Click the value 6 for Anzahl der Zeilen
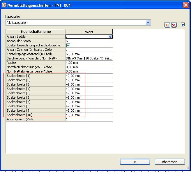191x172 pixels. [89, 41]
